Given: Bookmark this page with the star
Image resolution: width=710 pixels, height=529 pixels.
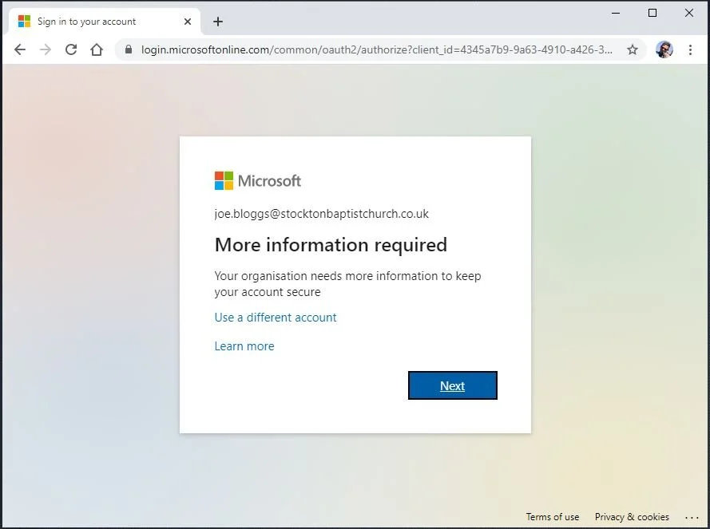Looking at the screenshot, I should coord(633,49).
